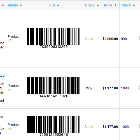The height and width of the screenshot is (140, 140).
Task: Click the 998 stock value
Action: 124,39
